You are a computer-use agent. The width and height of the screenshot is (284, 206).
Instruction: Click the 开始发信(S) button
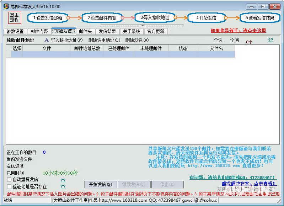[101, 184]
